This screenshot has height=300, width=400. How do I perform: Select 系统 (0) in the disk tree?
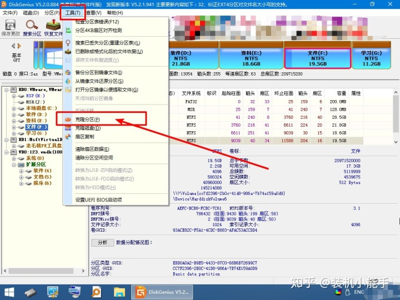(35, 158)
